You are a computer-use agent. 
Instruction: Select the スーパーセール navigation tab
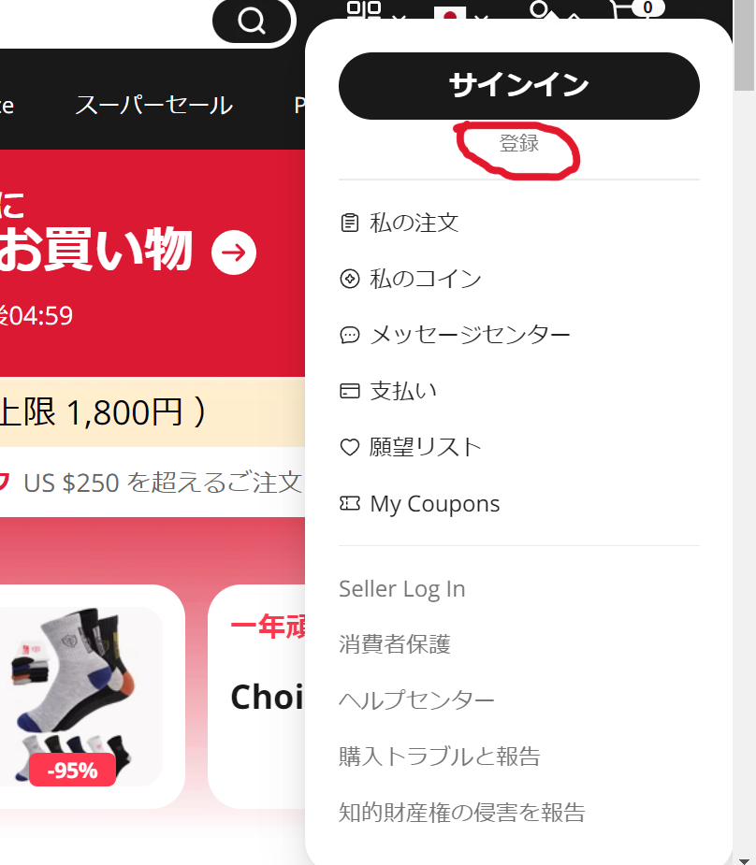[154, 105]
